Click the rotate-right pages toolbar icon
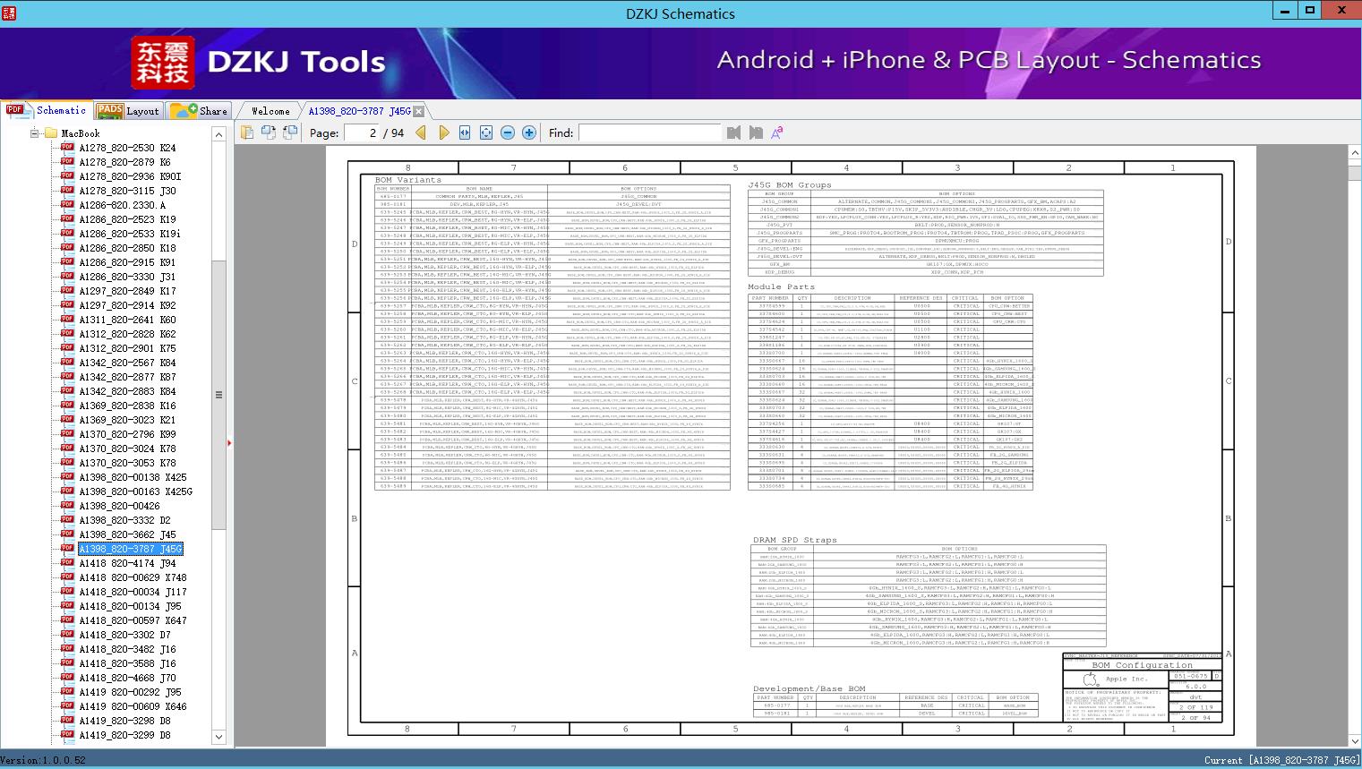The width and height of the screenshot is (1362, 769). click(x=289, y=132)
